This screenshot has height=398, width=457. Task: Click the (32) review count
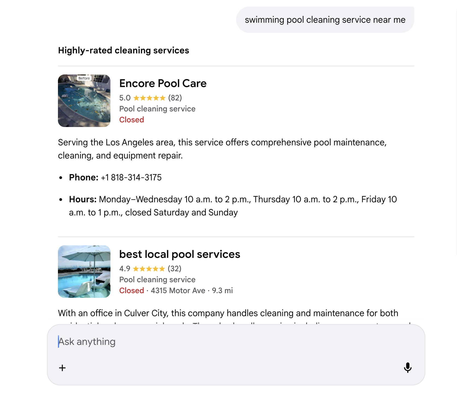tap(174, 269)
